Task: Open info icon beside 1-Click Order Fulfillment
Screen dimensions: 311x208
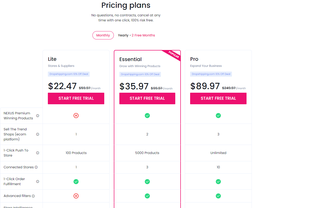Action: [x=38, y=181]
